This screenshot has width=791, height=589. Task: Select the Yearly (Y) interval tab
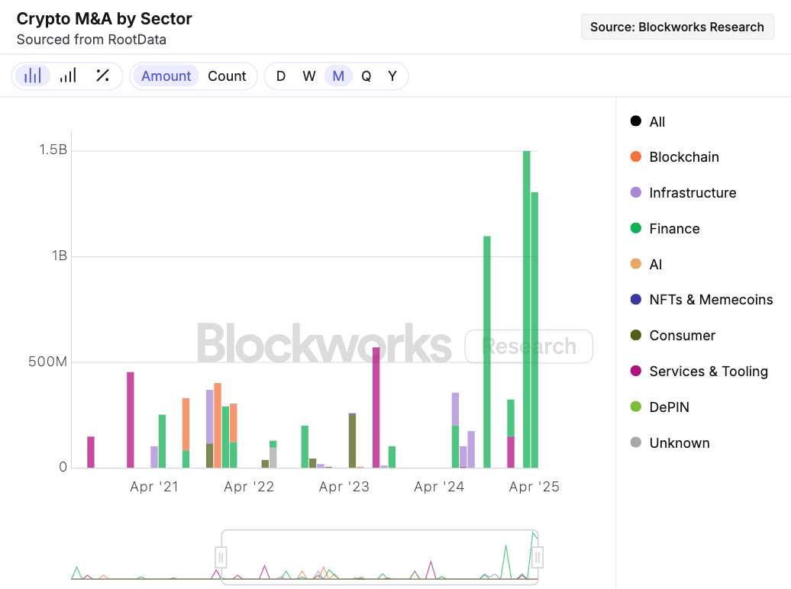click(392, 76)
